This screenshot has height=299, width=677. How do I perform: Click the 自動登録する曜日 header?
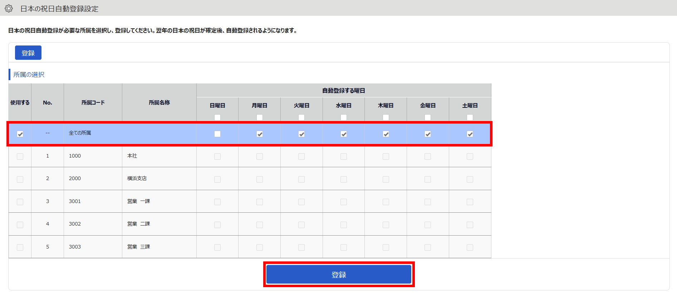[x=344, y=91]
